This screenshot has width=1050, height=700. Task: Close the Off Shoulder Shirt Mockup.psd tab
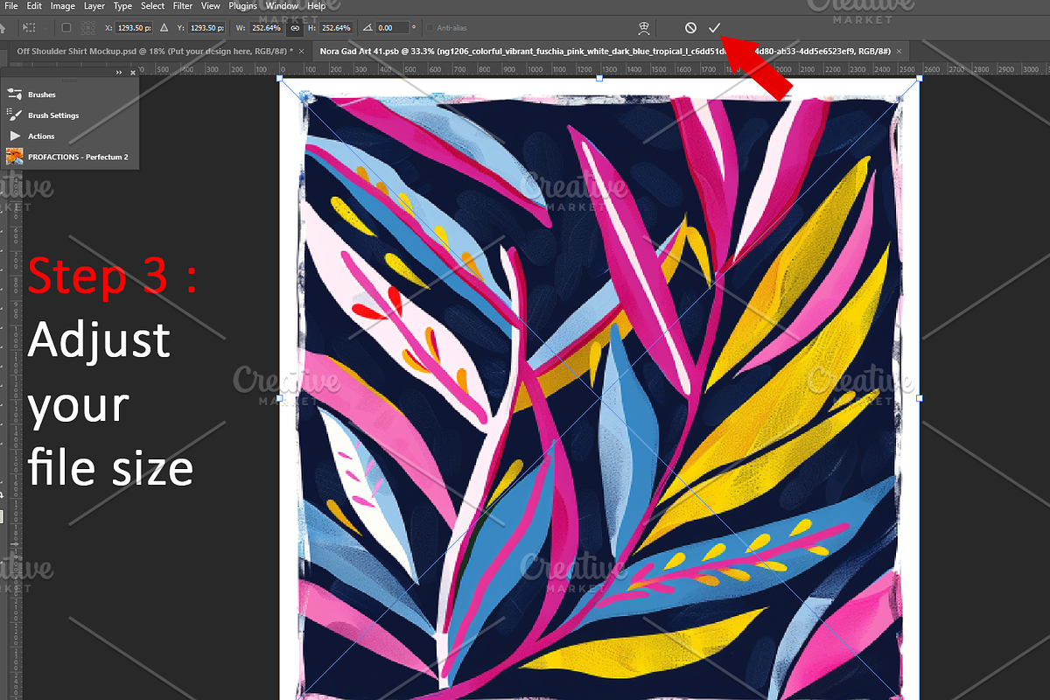[x=302, y=52]
